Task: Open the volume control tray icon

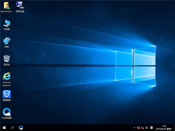Action: pyautogui.click(x=142, y=127)
